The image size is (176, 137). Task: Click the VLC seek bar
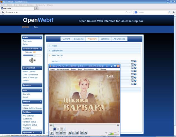click(x=85, y=125)
